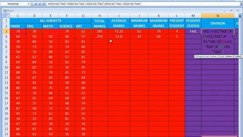This screenshot has height=137, width=243.
Task: Select column F header
Action: (67, 16)
